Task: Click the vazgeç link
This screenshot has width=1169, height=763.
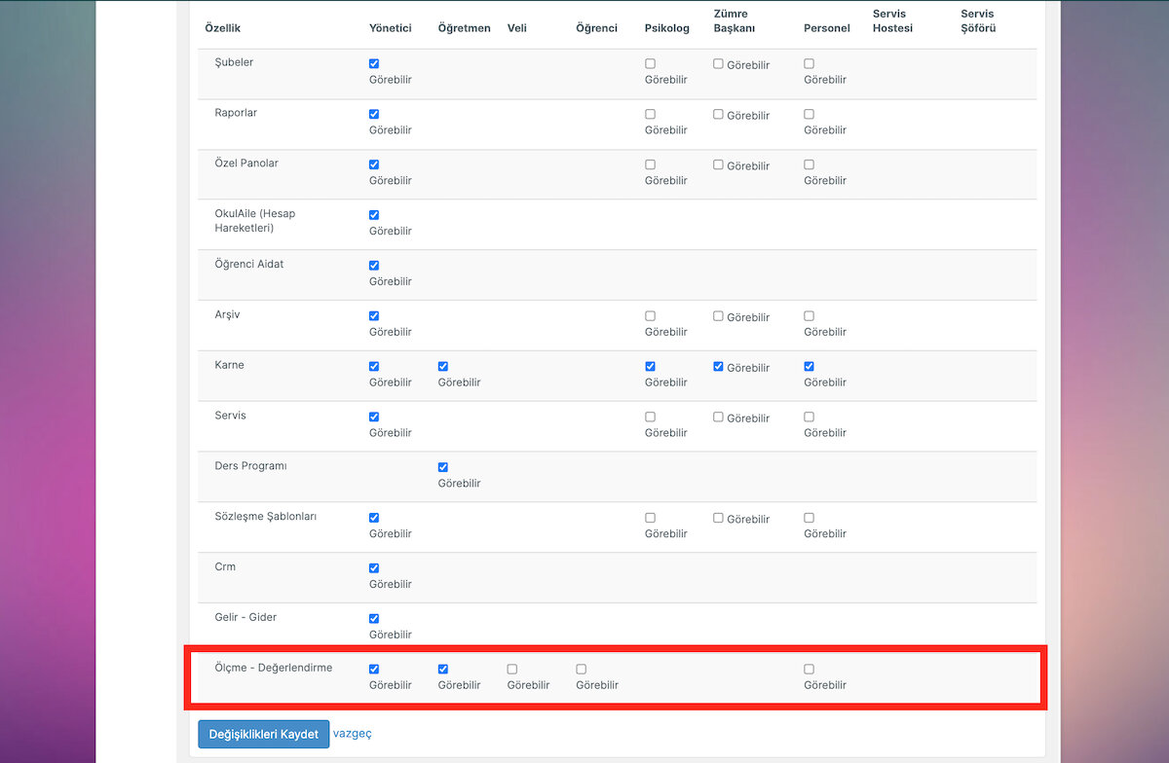Action: [x=353, y=733]
